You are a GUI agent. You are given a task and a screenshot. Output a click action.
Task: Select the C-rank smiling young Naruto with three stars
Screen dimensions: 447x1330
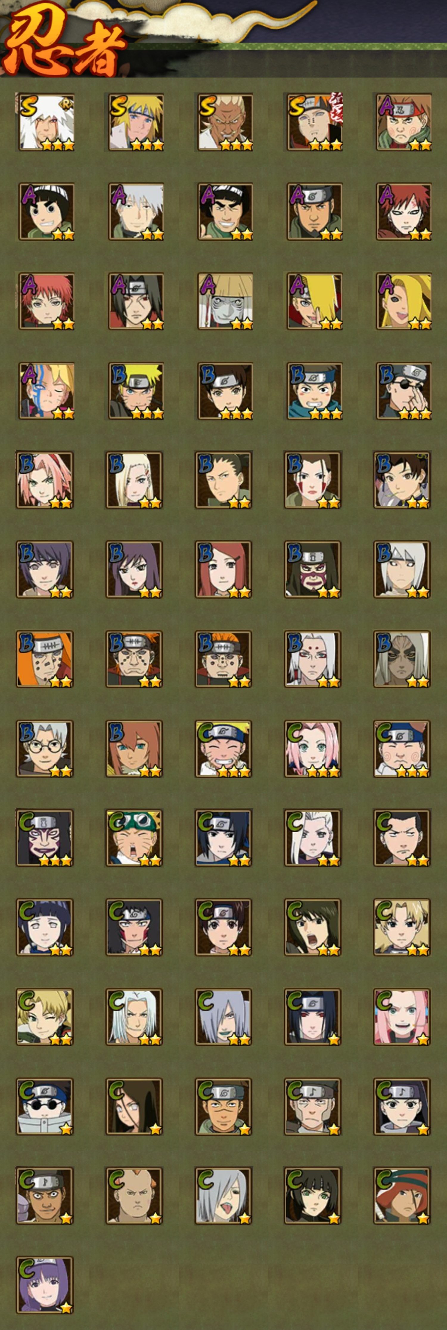(223, 748)
